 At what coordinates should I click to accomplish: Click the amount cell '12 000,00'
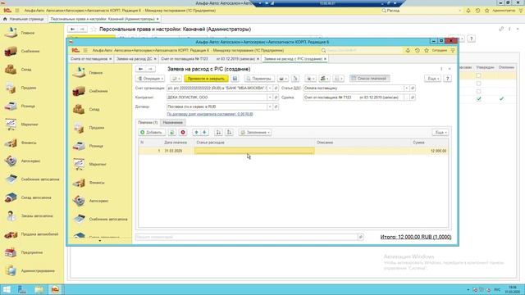tap(430, 151)
